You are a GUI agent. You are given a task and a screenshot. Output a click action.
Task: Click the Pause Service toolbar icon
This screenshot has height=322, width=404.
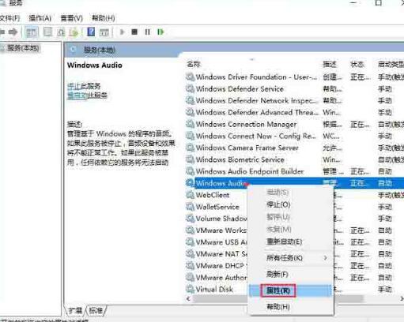point(148,32)
